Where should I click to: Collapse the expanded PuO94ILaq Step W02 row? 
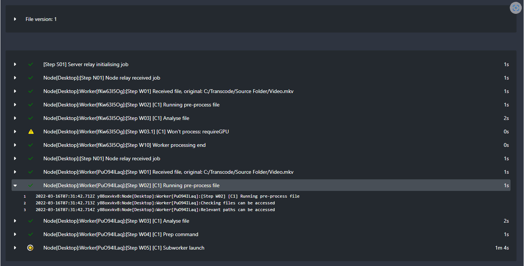[15, 185]
